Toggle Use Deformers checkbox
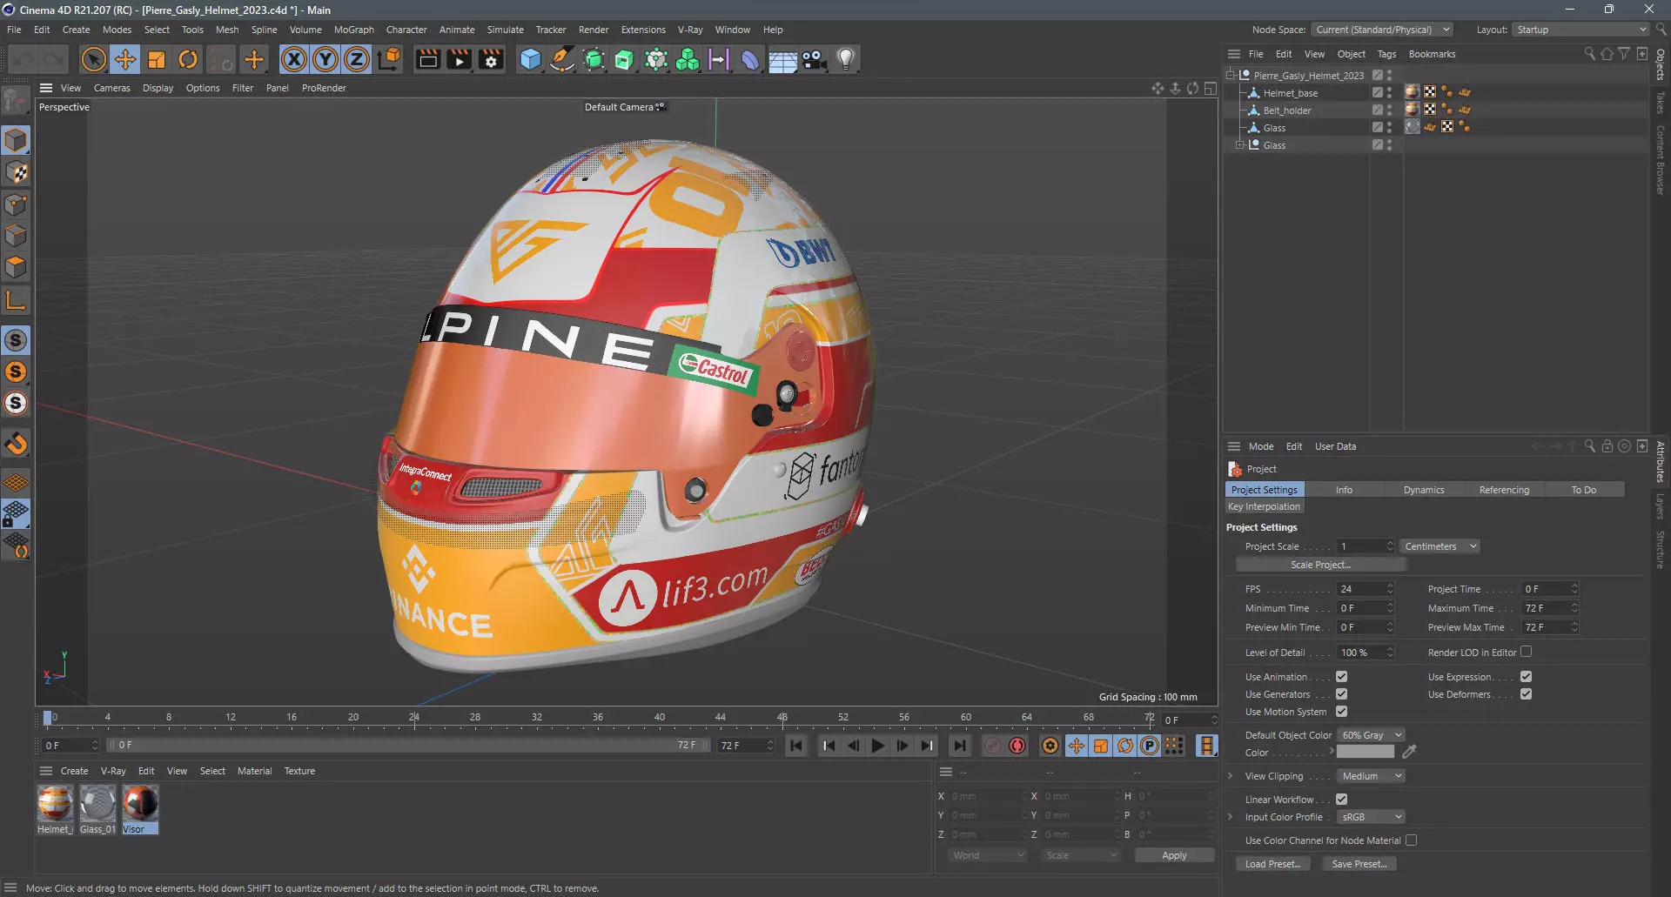 [1526, 694]
